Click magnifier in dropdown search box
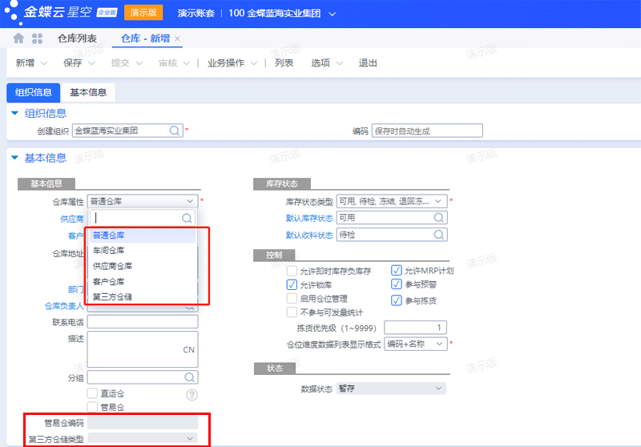 pyautogui.click(x=187, y=218)
